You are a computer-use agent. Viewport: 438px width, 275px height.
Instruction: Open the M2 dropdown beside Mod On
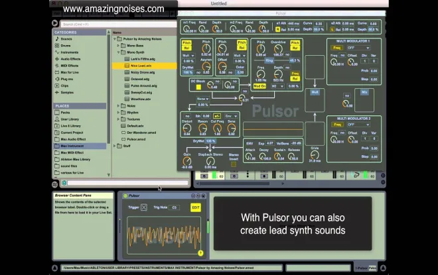point(277,86)
